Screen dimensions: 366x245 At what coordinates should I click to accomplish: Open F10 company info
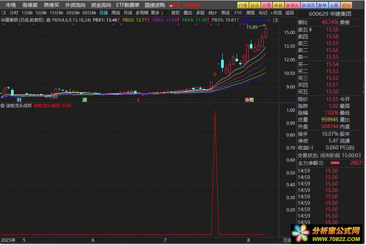[238, 13]
